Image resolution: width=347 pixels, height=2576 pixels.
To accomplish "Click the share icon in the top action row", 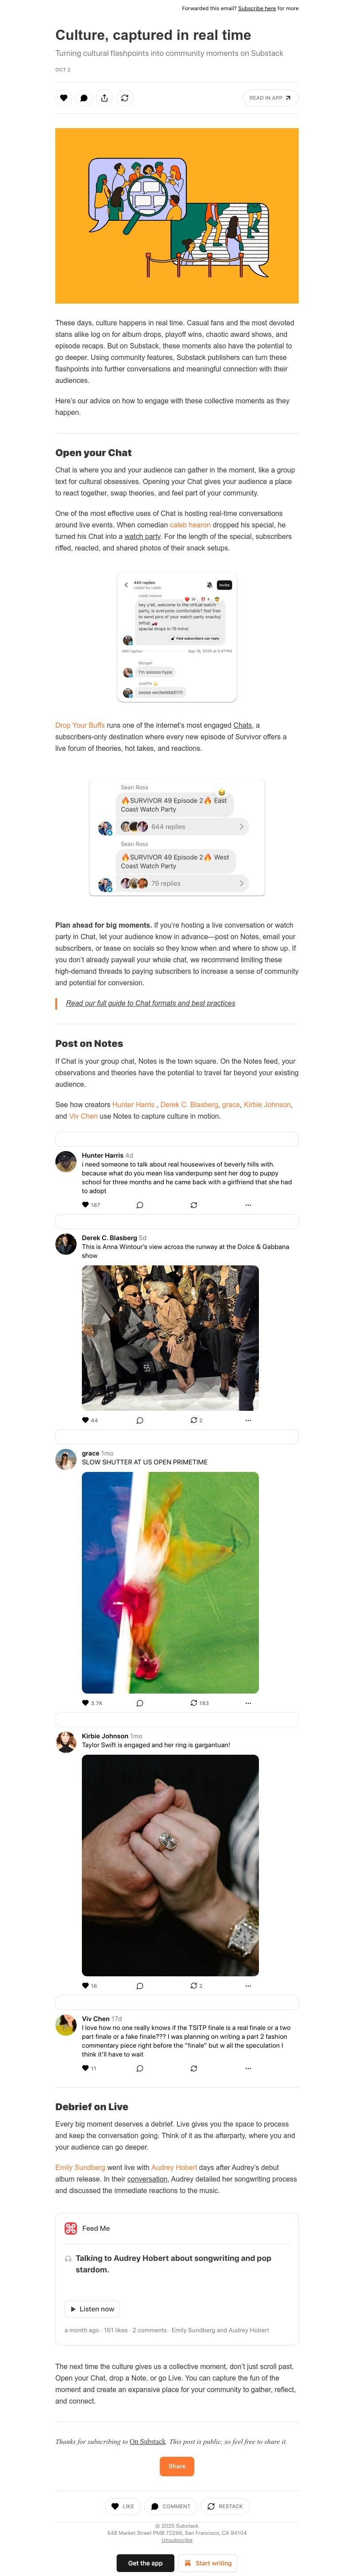I will pos(104,98).
